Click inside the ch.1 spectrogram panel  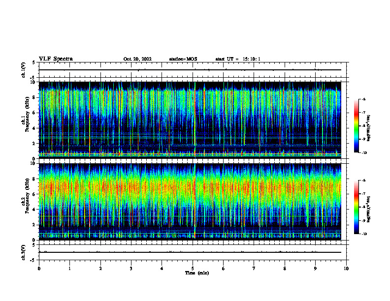190,120
